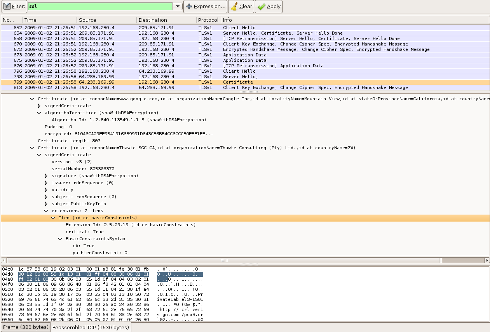Select packet 652 Client Hello
This screenshot has width=490, height=332.
[245, 28]
